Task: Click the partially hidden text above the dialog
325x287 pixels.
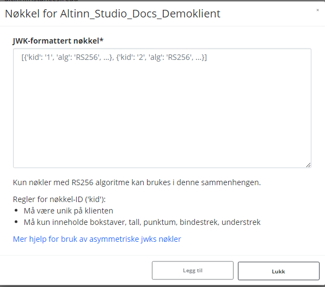Action: [x=41, y=1]
